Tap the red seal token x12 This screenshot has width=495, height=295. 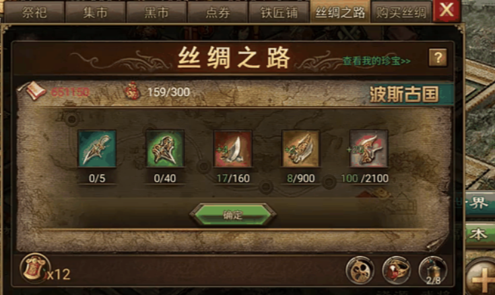click(35, 269)
